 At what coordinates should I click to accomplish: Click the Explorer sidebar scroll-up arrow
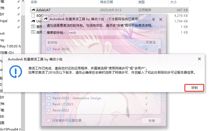(x=23, y=1)
